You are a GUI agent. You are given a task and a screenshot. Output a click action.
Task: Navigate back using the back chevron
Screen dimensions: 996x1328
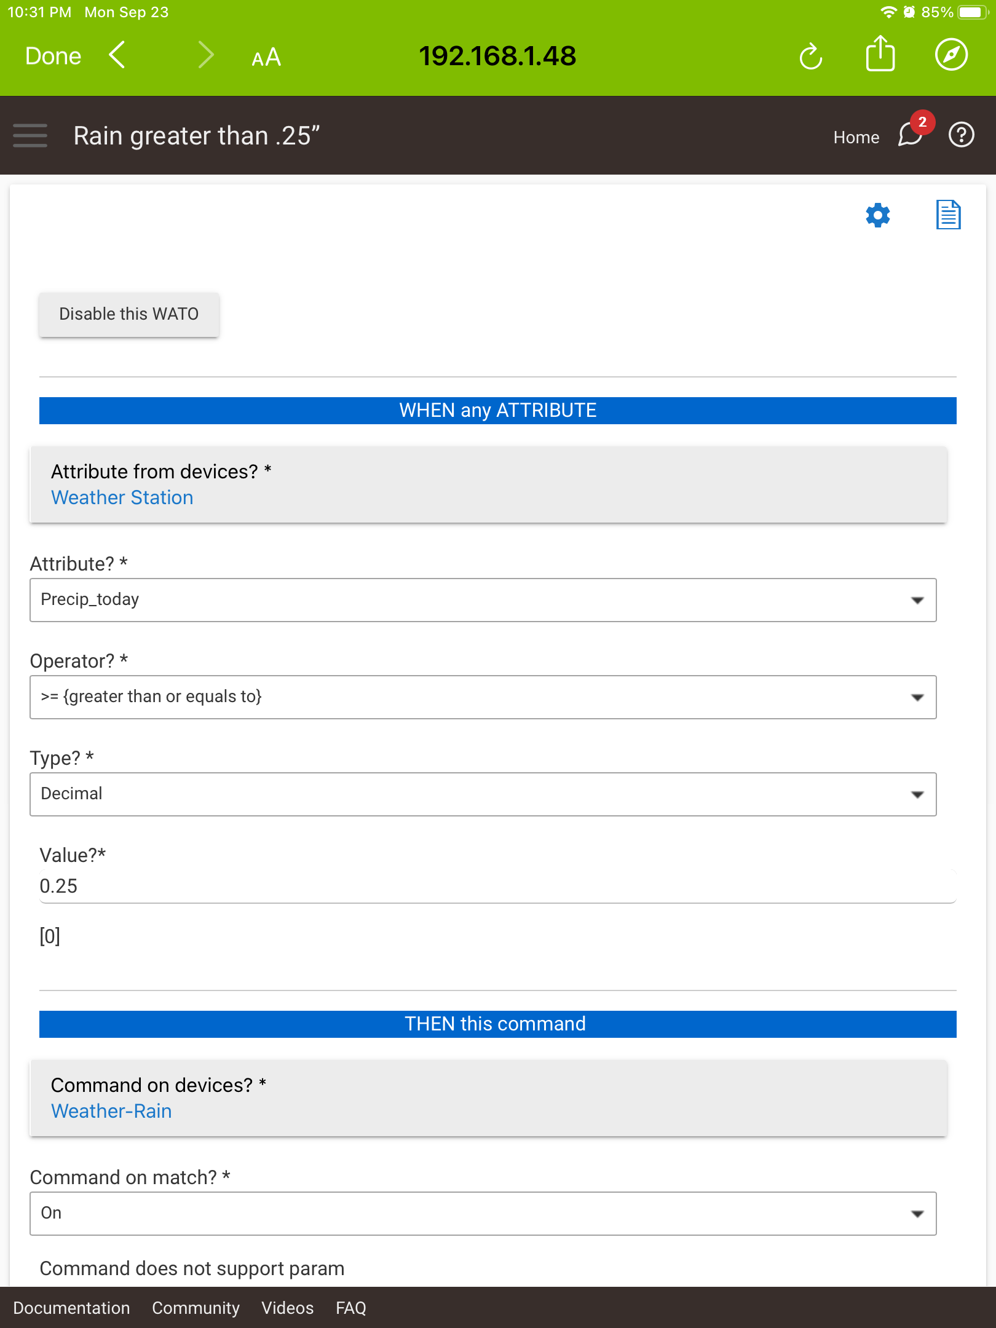pyautogui.click(x=116, y=55)
